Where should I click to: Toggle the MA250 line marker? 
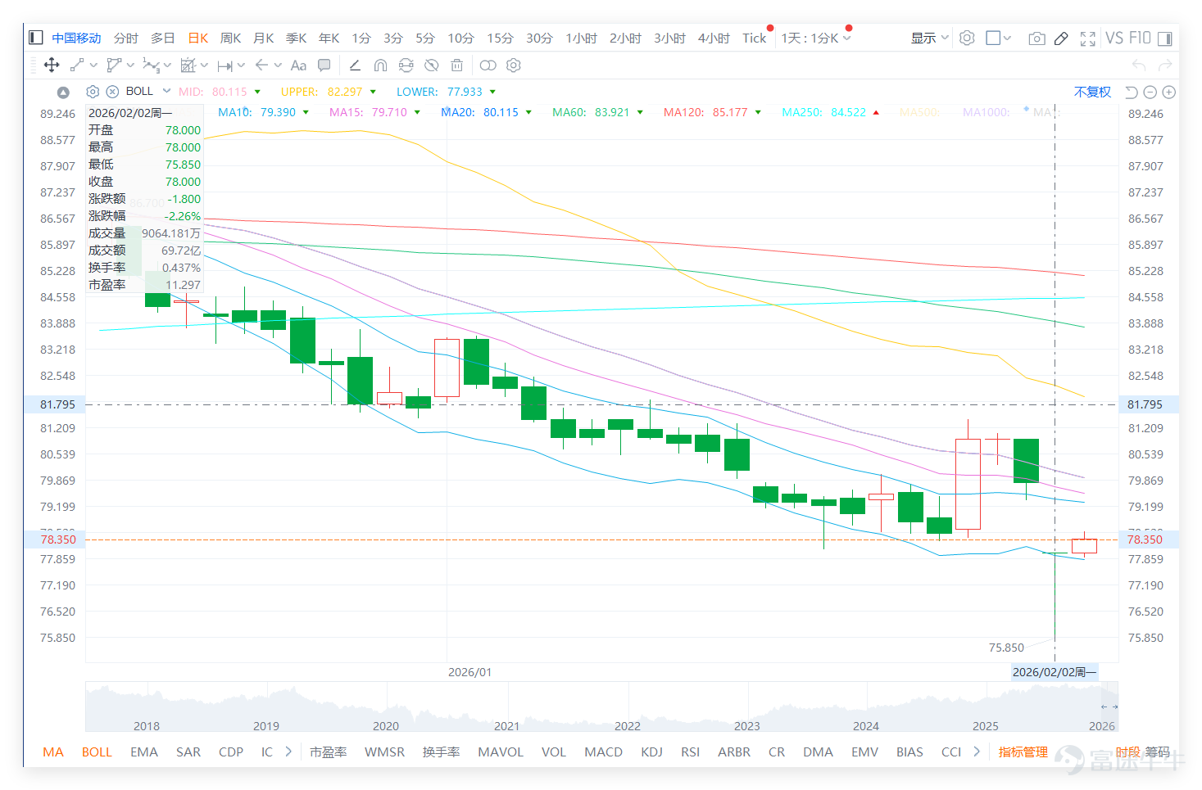pos(876,112)
